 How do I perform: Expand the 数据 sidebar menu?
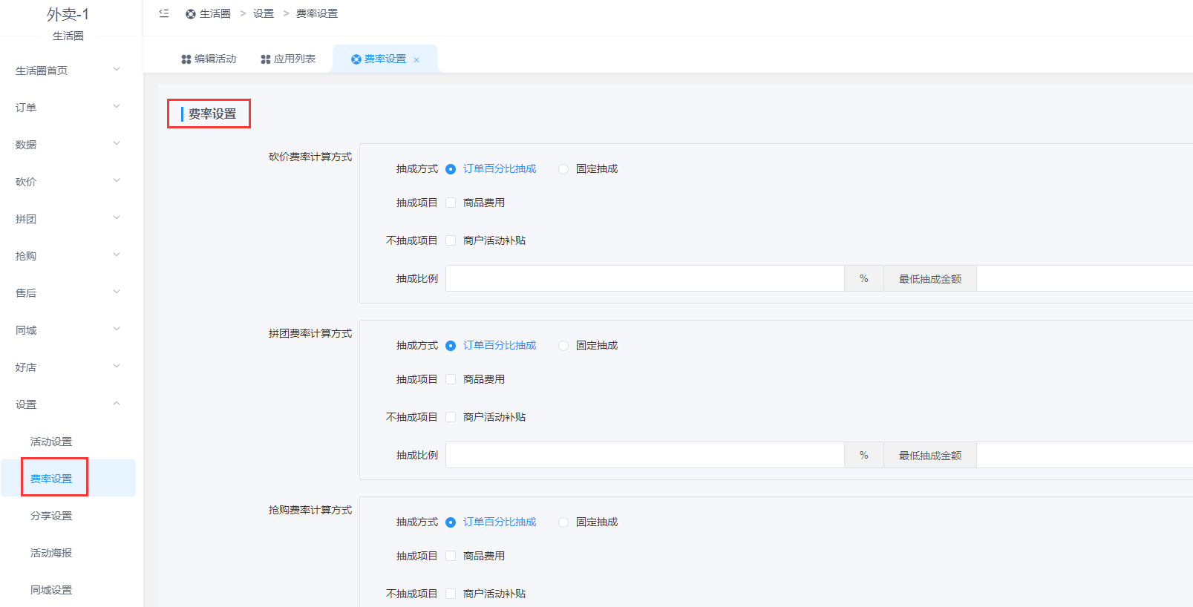coord(67,145)
